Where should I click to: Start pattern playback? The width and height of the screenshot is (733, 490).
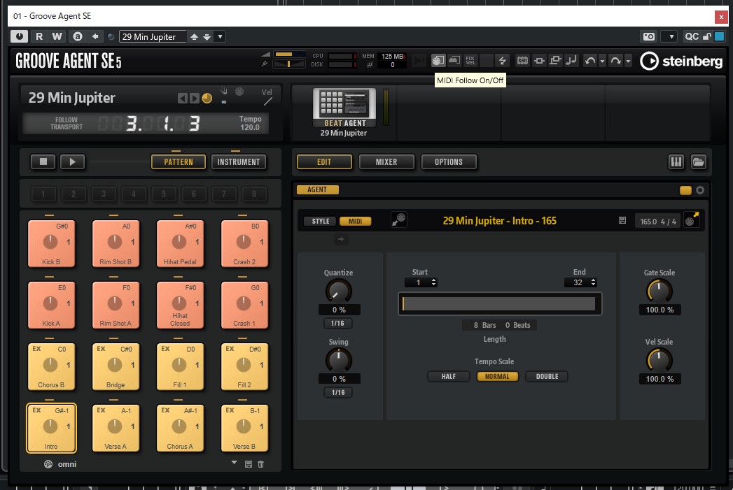[x=72, y=162]
